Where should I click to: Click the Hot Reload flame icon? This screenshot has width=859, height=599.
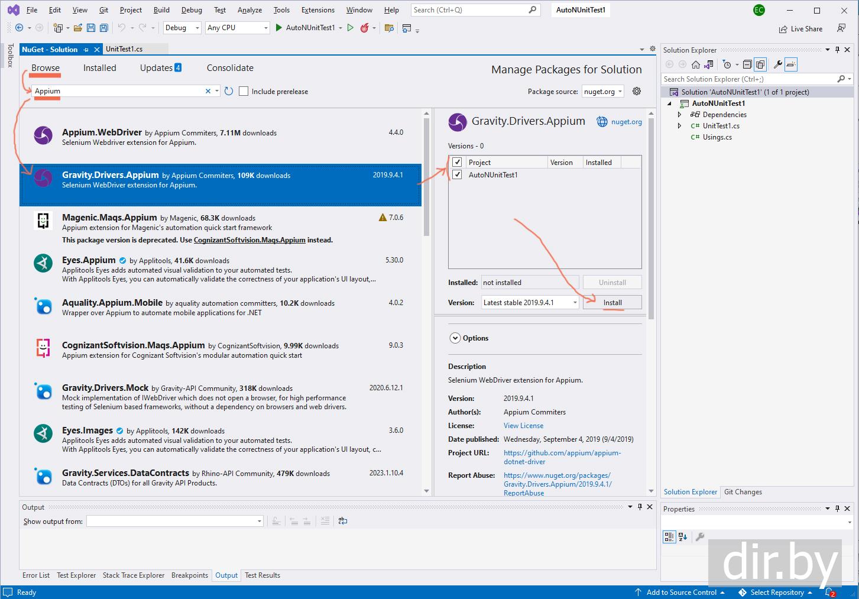tap(365, 28)
